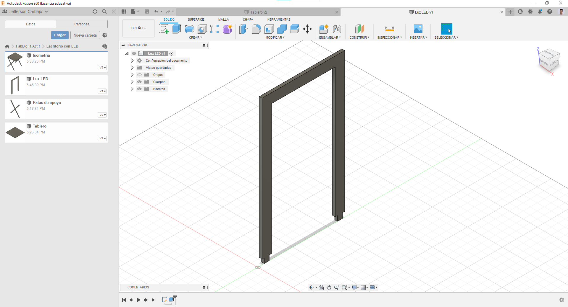Click the Combine bodies tool
Viewport: 568px width, 307px height.
tap(282, 29)
